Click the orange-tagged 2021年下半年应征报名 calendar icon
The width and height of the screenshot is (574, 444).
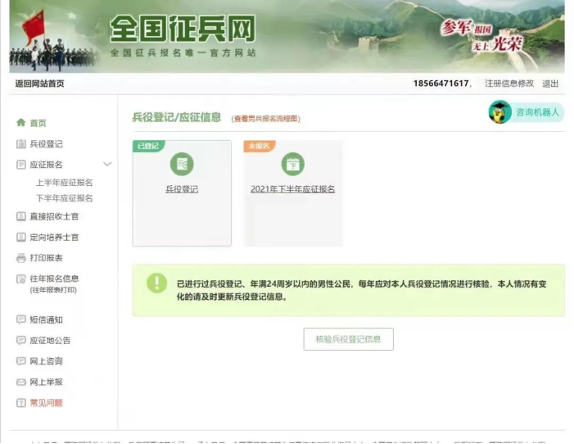[x=292, y=164]
